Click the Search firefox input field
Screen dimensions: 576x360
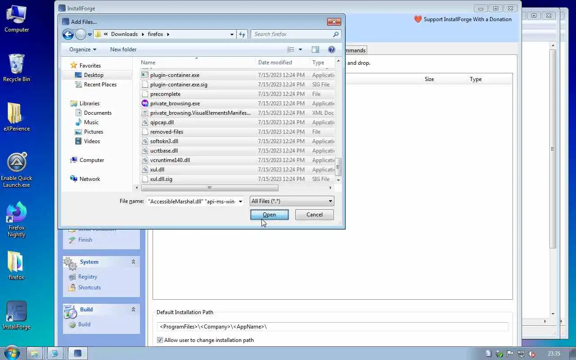[x=292, y=34]
